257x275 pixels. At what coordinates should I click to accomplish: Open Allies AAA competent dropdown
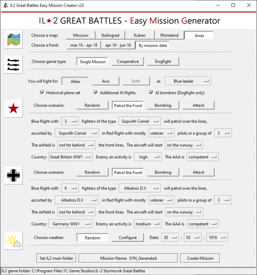click(x=203, y=157)
